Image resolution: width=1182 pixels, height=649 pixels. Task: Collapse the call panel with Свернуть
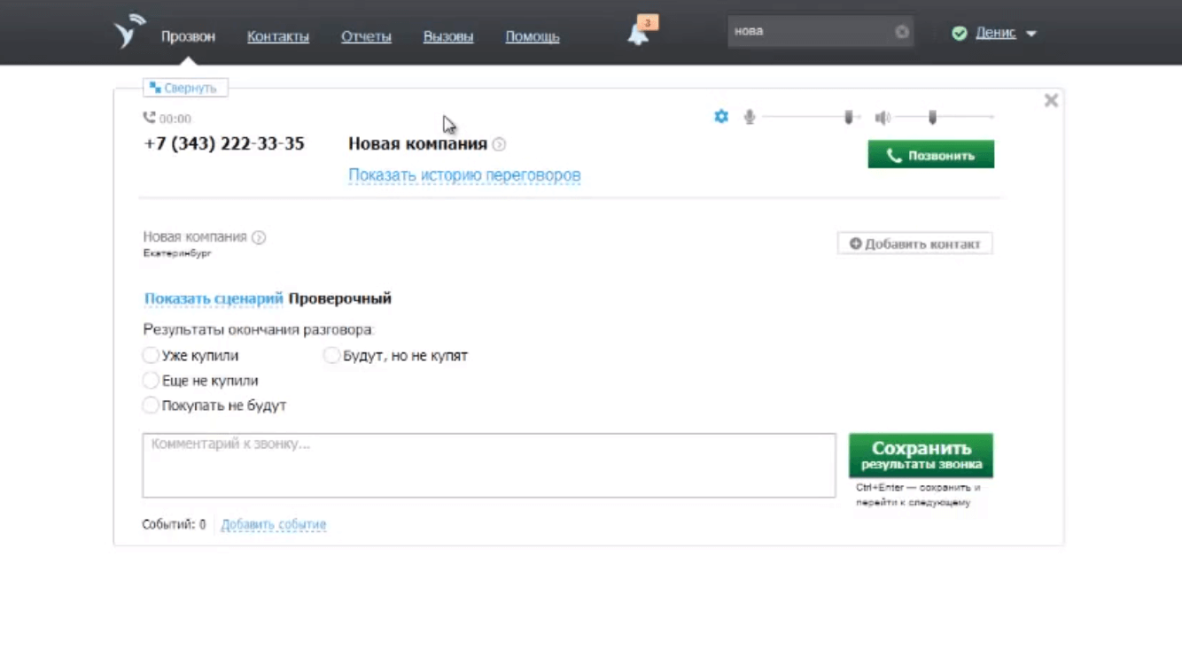point(184,89)
